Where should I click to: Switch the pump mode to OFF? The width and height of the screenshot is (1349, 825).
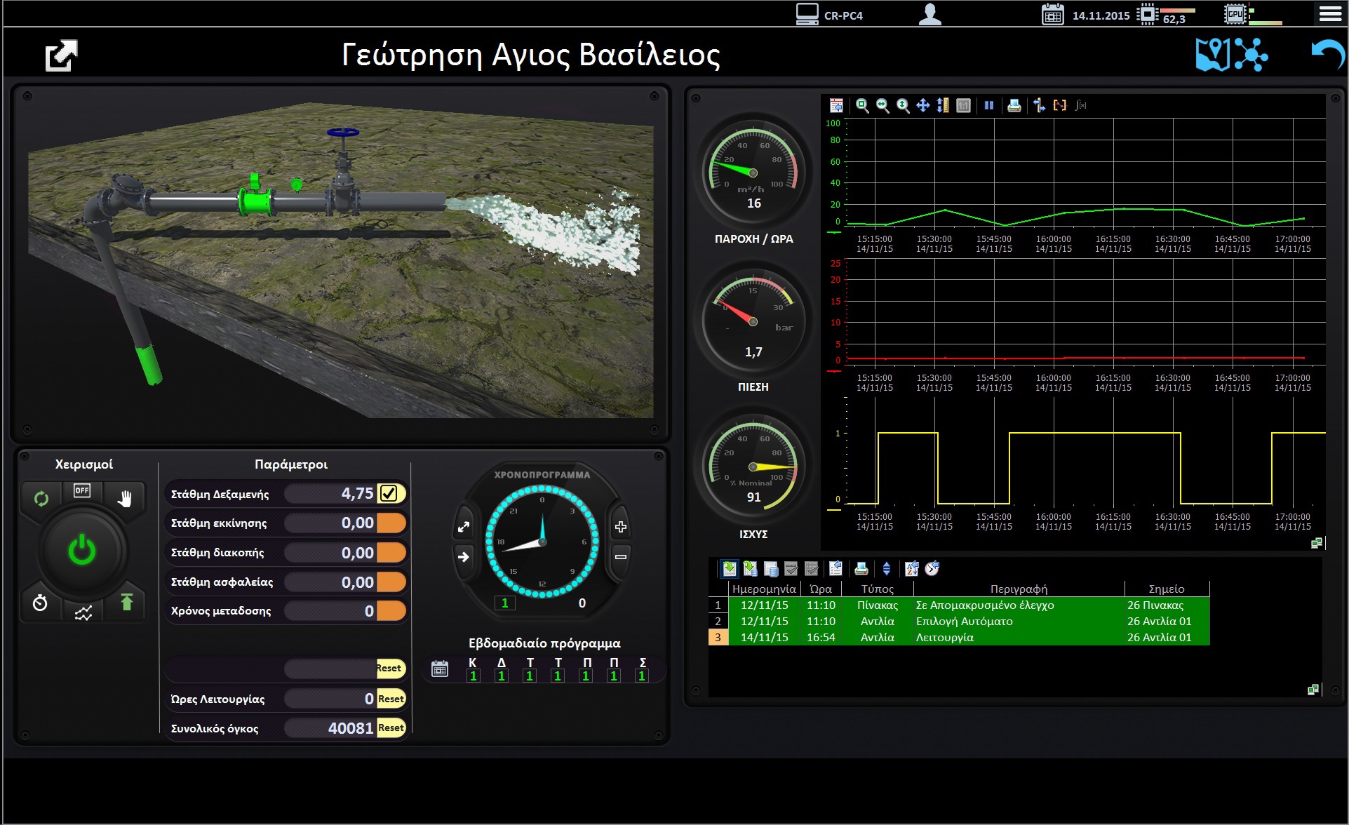click(x=82, y=490)
